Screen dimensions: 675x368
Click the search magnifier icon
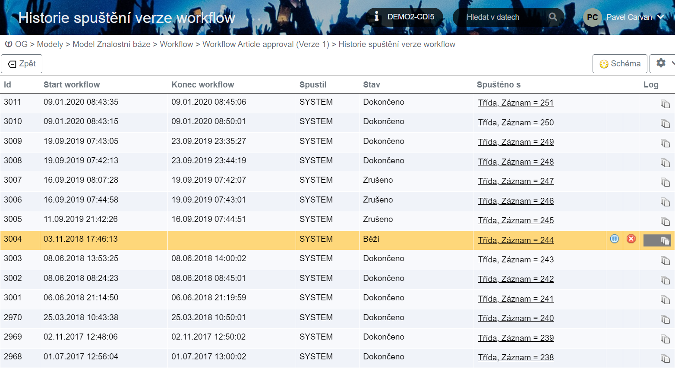pos(553,17)
